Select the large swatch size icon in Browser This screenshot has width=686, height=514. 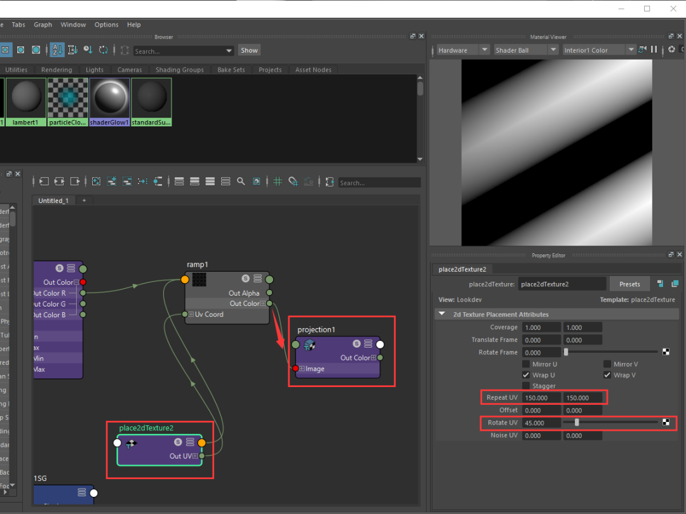(36, 50)
